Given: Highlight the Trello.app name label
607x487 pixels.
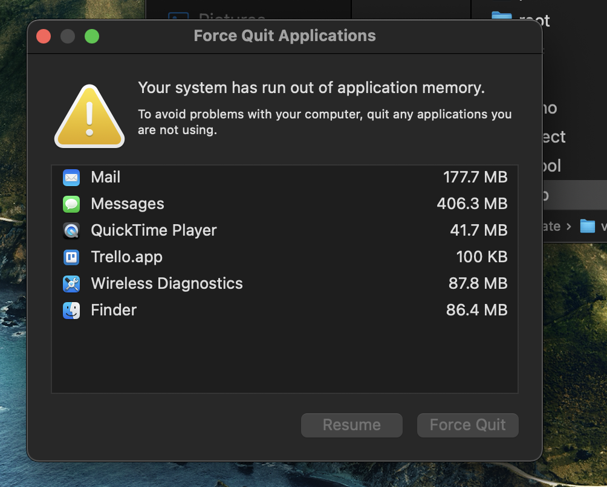Looking at the screenshot, I should 127,257.
